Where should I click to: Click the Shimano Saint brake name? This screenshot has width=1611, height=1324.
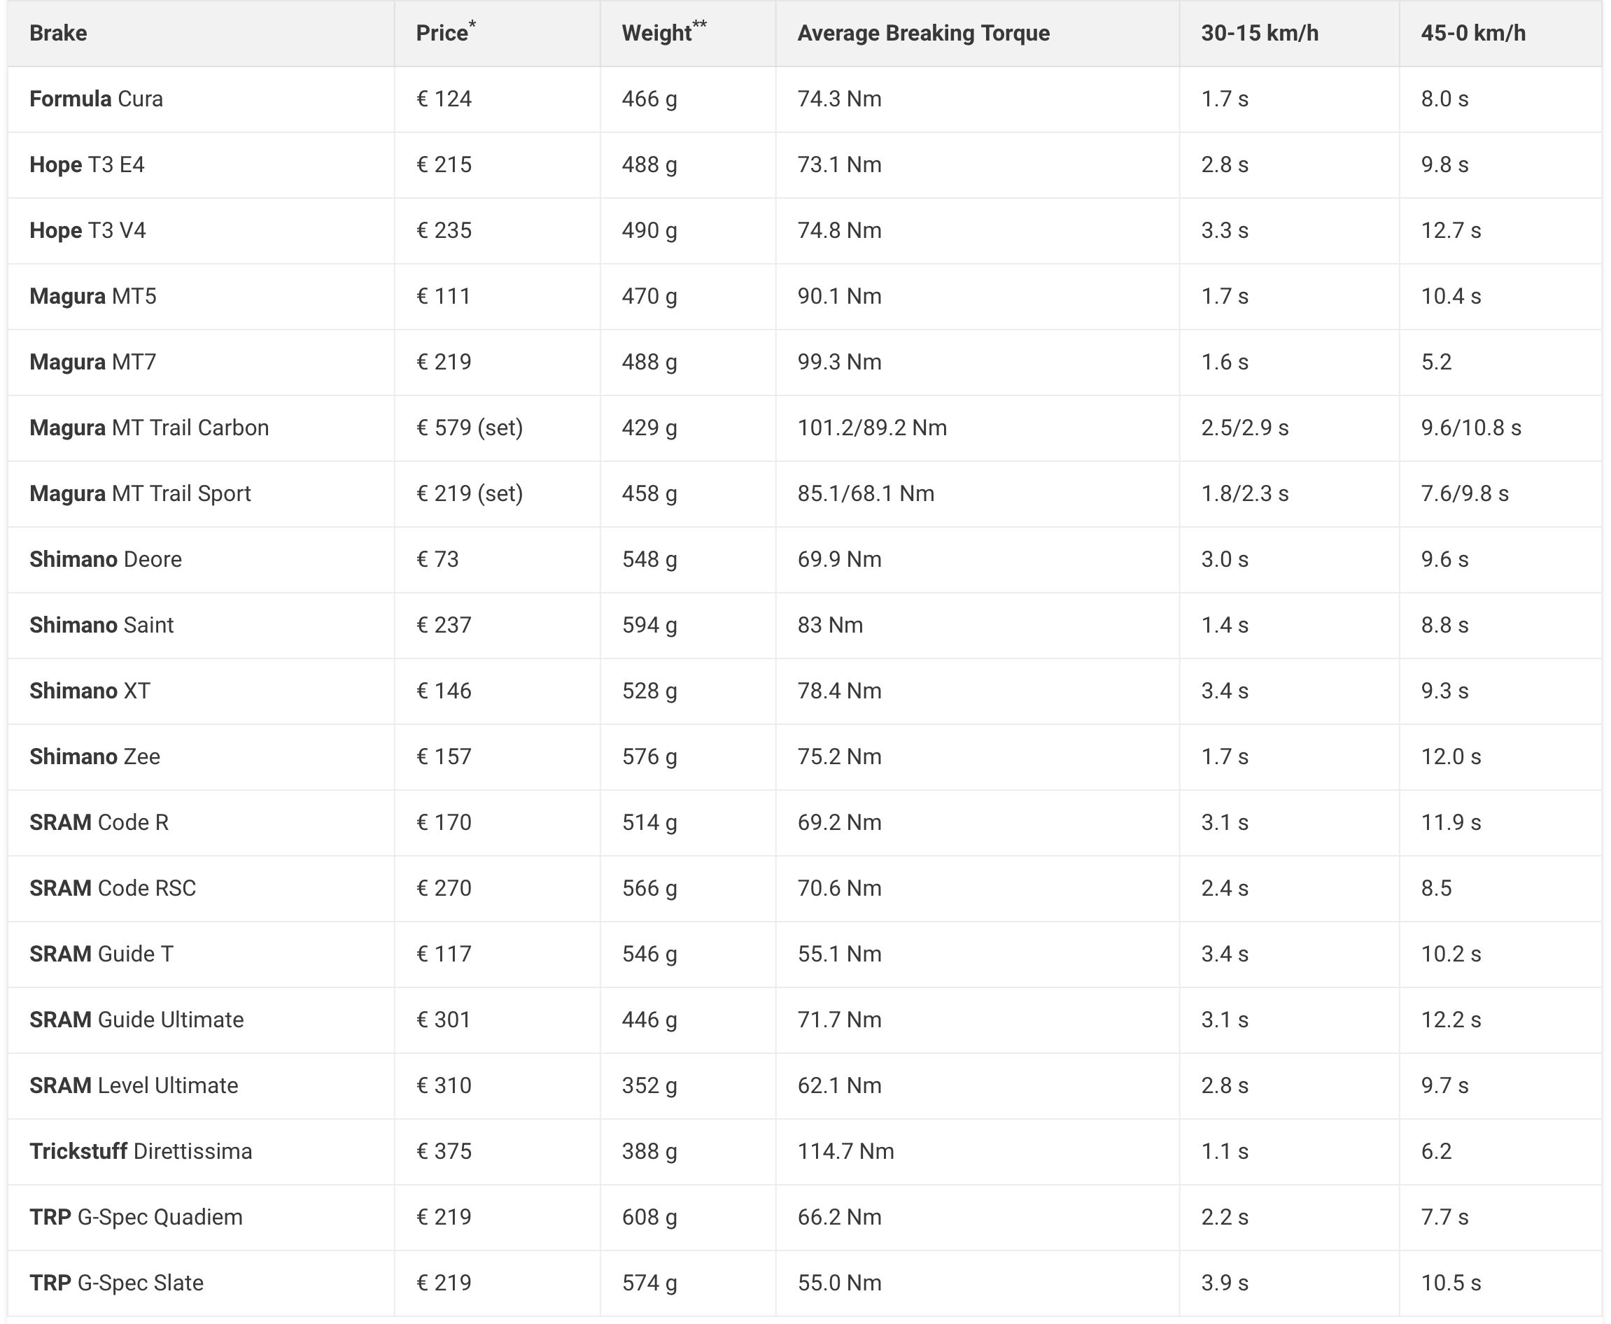point(101,626)
